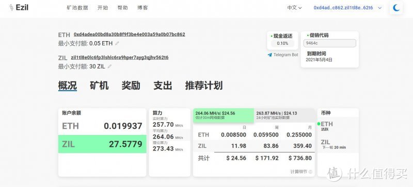Open ETH wallet address link
This screenshot has height=187, width=413.
point(130,35)
